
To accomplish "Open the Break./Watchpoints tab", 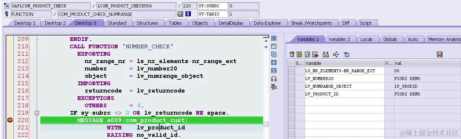I will (x=312, y=23).
